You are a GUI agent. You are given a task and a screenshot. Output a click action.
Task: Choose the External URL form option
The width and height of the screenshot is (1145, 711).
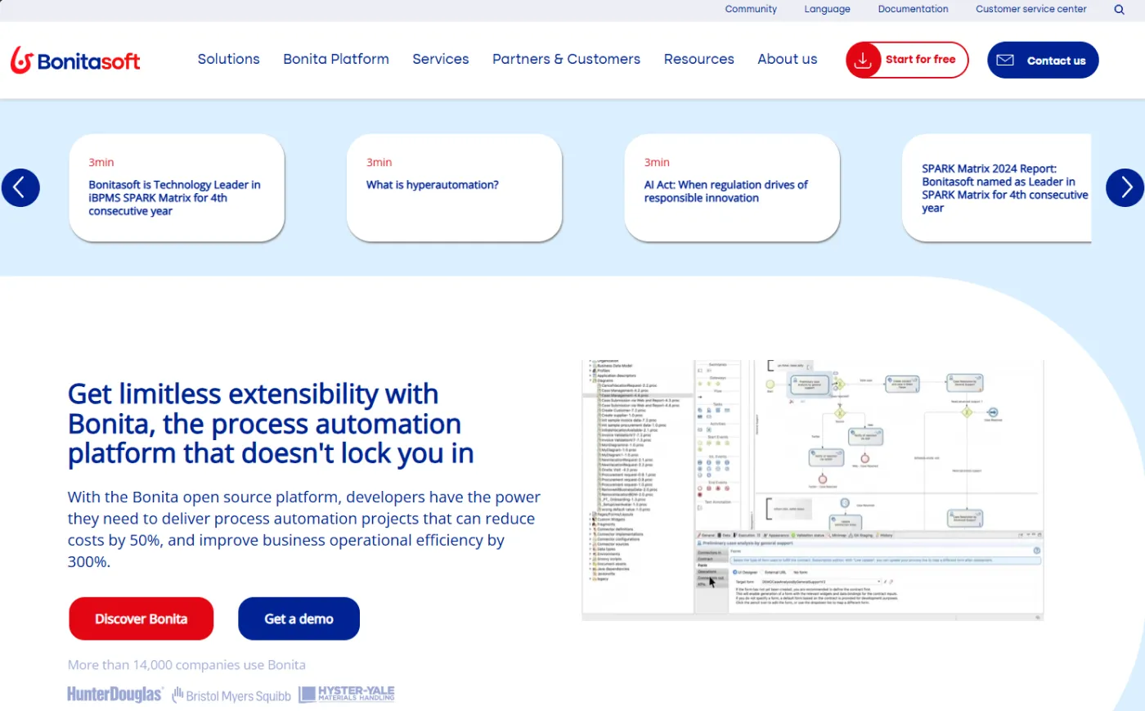[761, 572]
